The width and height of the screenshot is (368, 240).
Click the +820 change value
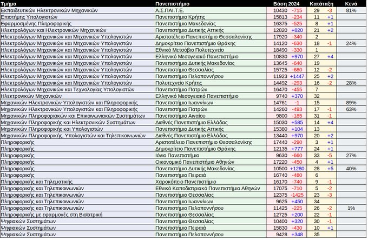tap(297, 30)
